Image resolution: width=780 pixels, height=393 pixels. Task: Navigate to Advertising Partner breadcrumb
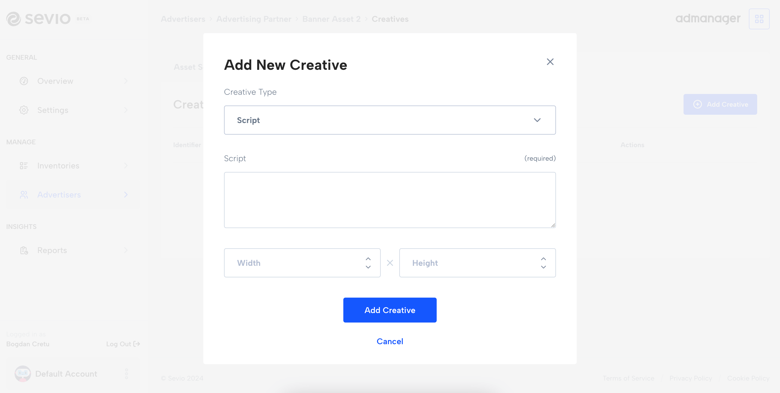click(x=253, y=19)
